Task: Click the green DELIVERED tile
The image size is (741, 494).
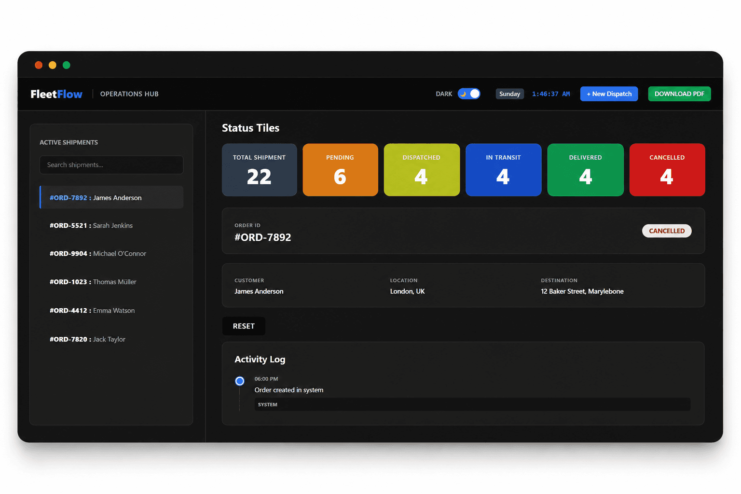Action: (585, 170)
